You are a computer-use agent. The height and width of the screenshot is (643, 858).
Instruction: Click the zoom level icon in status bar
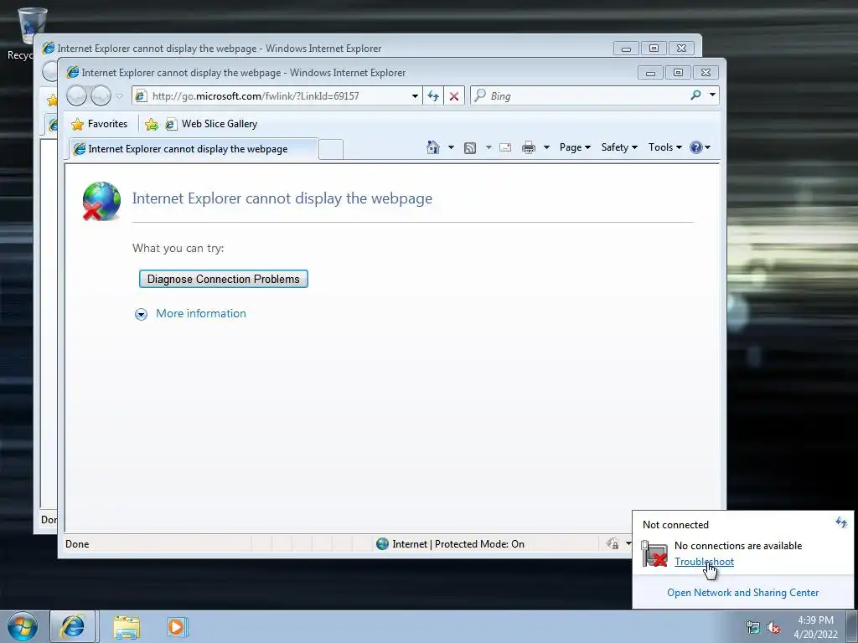[612, 543]
